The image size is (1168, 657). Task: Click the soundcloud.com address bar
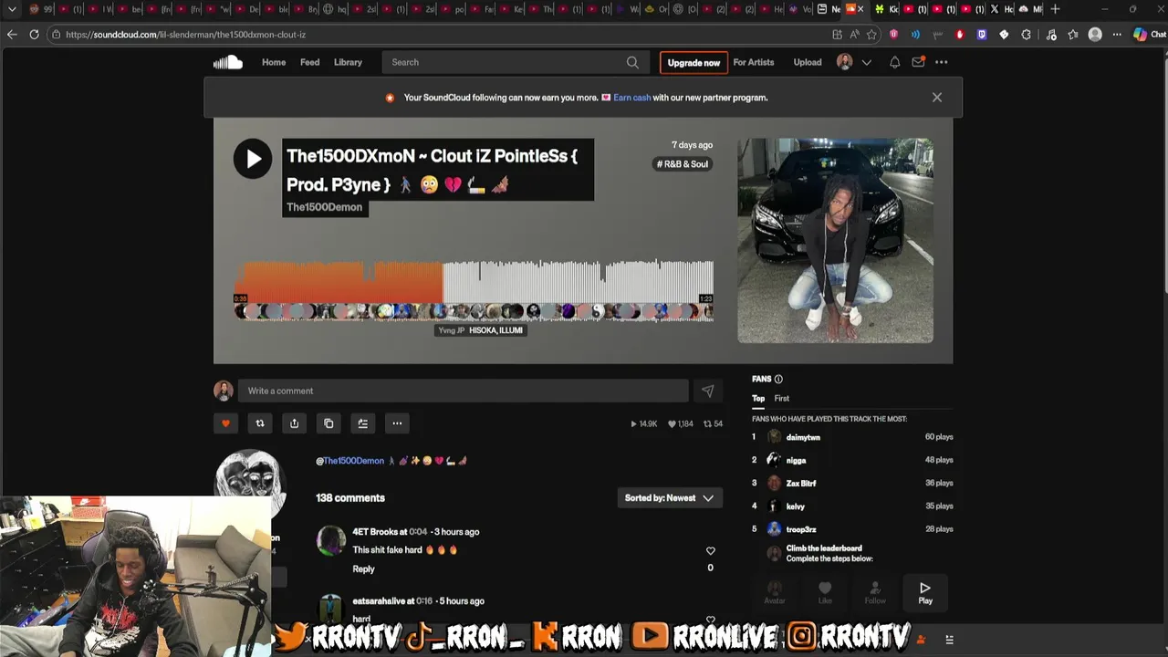(438, 35)
